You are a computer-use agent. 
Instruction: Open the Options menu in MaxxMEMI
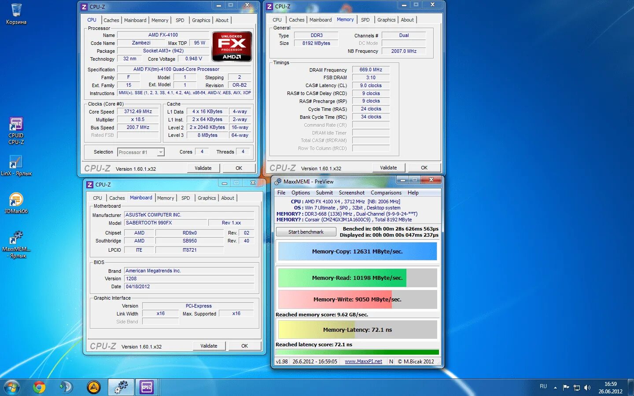[x=301, y=193]
